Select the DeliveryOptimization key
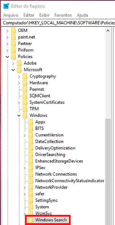The width and height of the screenshot is (115, 225). point(55,148)
